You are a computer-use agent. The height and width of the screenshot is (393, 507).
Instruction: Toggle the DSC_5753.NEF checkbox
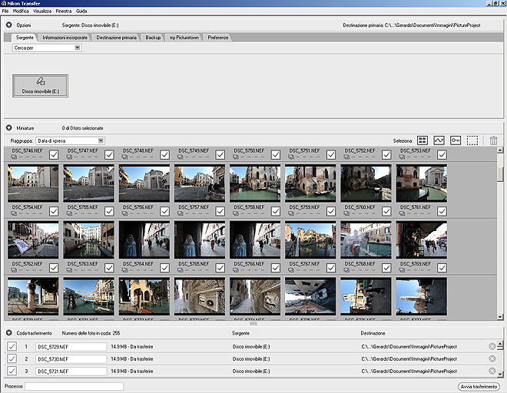pos(442,155)
